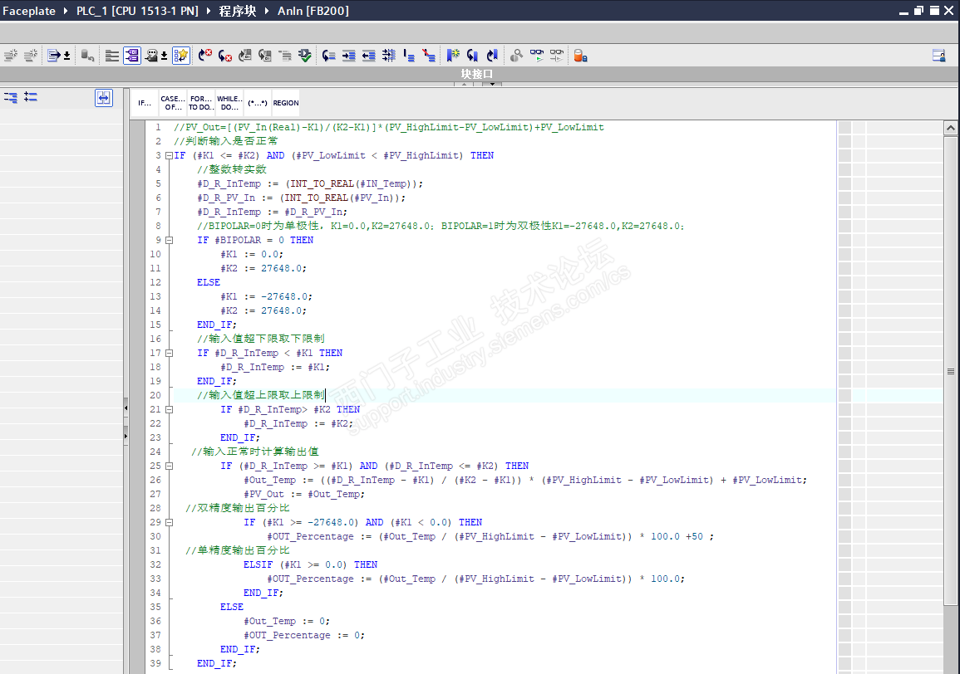This screenshot has height=674, width=960.
Task: Expand block interface with down arrow
Action: 491,84
